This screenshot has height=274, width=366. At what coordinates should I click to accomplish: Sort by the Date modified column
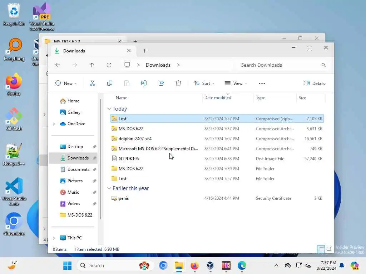[218, 98]
